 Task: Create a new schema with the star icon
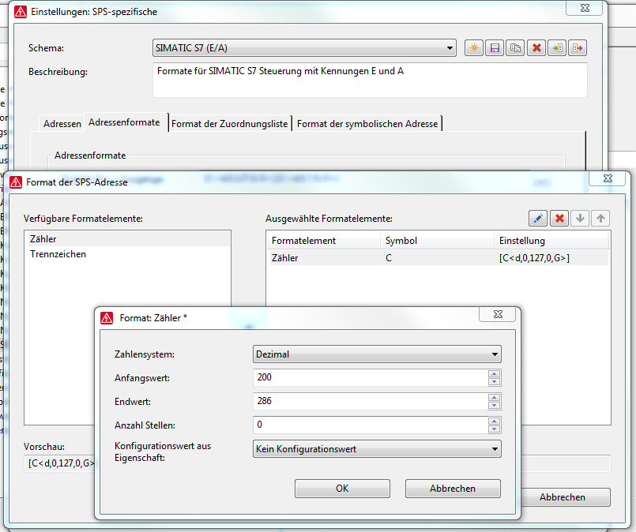coord(474,48)
